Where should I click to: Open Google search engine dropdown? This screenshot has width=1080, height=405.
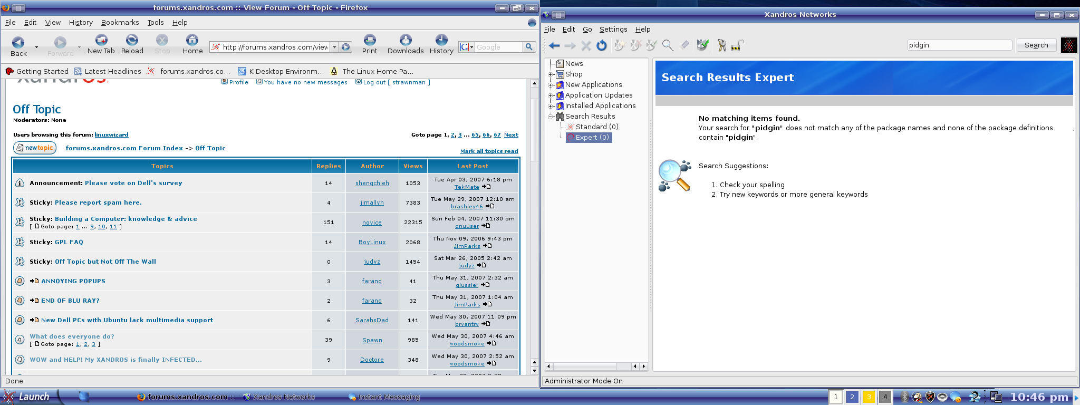click(467, 47)
